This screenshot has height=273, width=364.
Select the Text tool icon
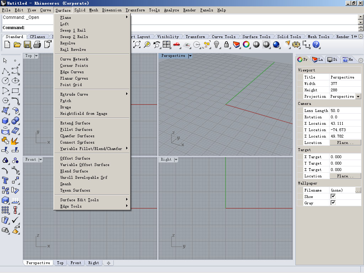point(5,180)
